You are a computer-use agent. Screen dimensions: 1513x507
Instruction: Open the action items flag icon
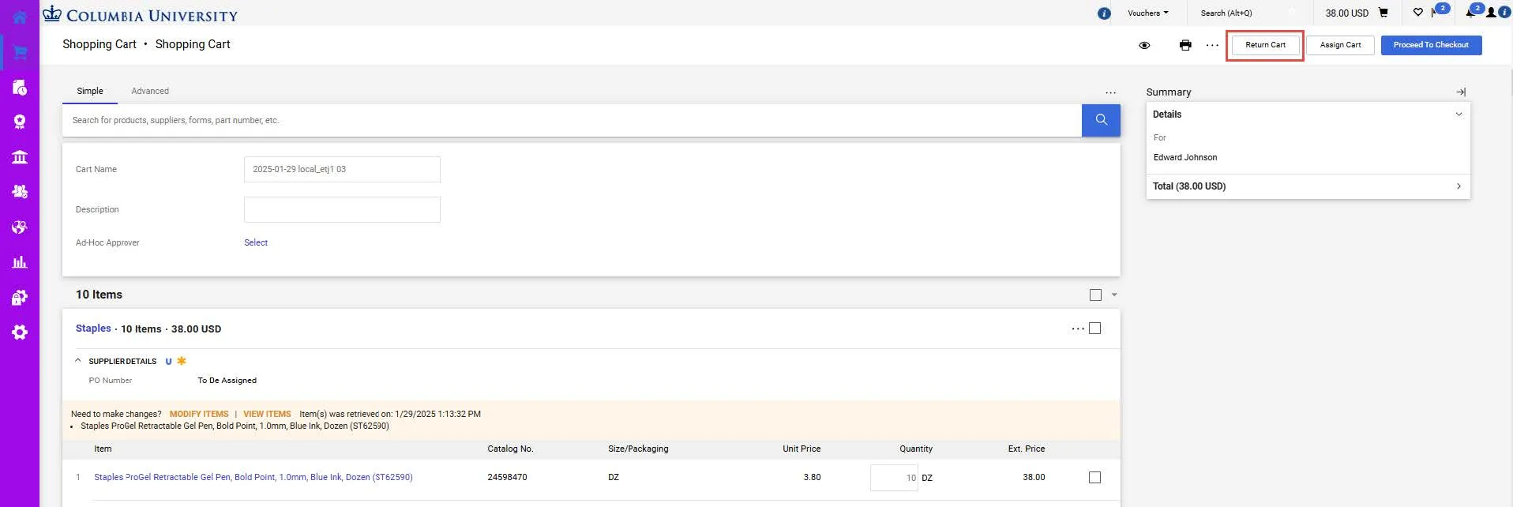1436,13
